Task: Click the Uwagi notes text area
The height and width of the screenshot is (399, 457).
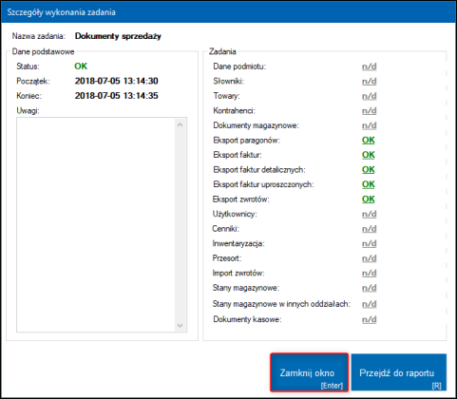Action: click(96, 225)
